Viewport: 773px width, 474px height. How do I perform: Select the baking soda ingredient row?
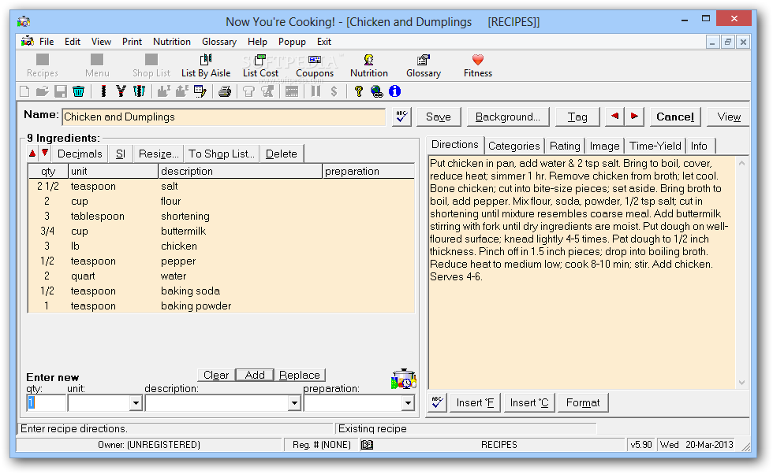coord(221,291)
